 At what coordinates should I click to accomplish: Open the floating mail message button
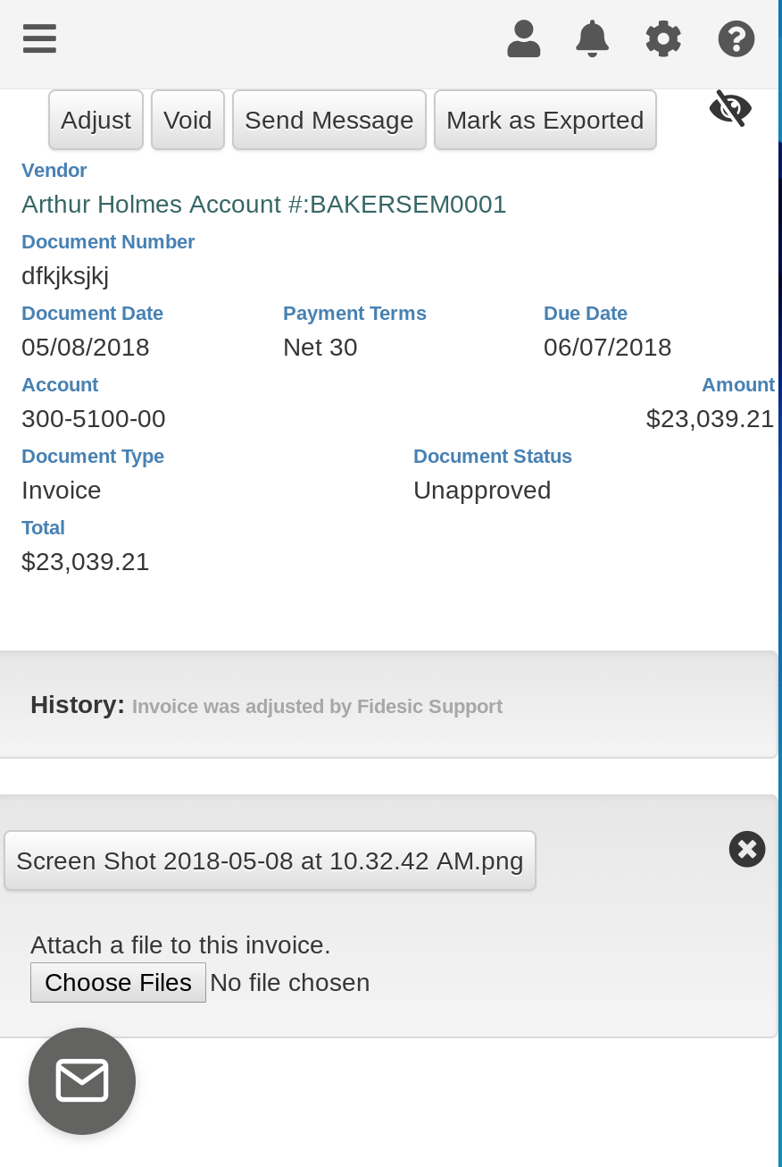82,1081
